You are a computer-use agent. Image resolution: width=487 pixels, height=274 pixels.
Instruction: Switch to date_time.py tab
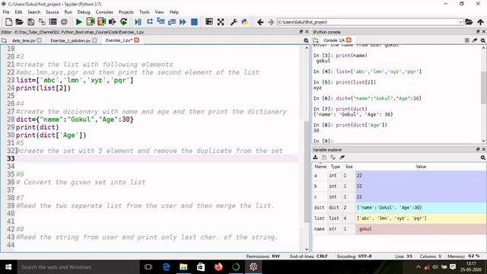[x=24, y=40]
